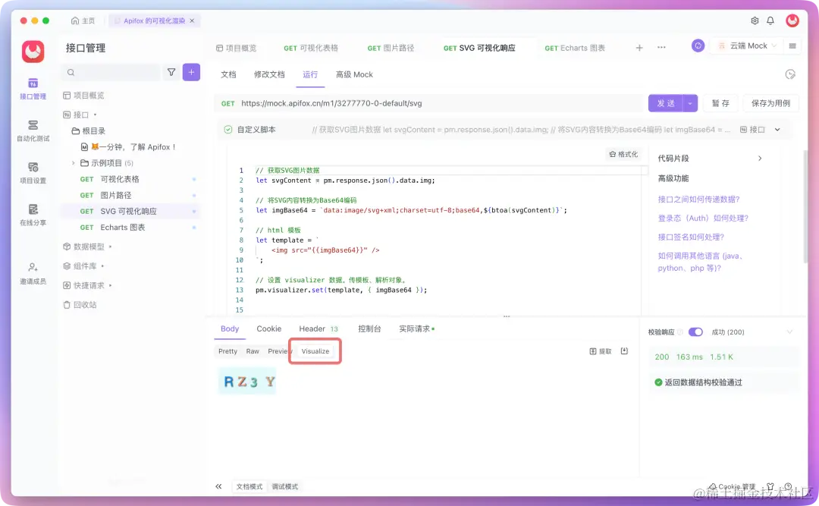The height and width of the screenshot is (506, 819).
Task: Open the 项目设置 sidebar section
Action: click(x=33, y=172)
